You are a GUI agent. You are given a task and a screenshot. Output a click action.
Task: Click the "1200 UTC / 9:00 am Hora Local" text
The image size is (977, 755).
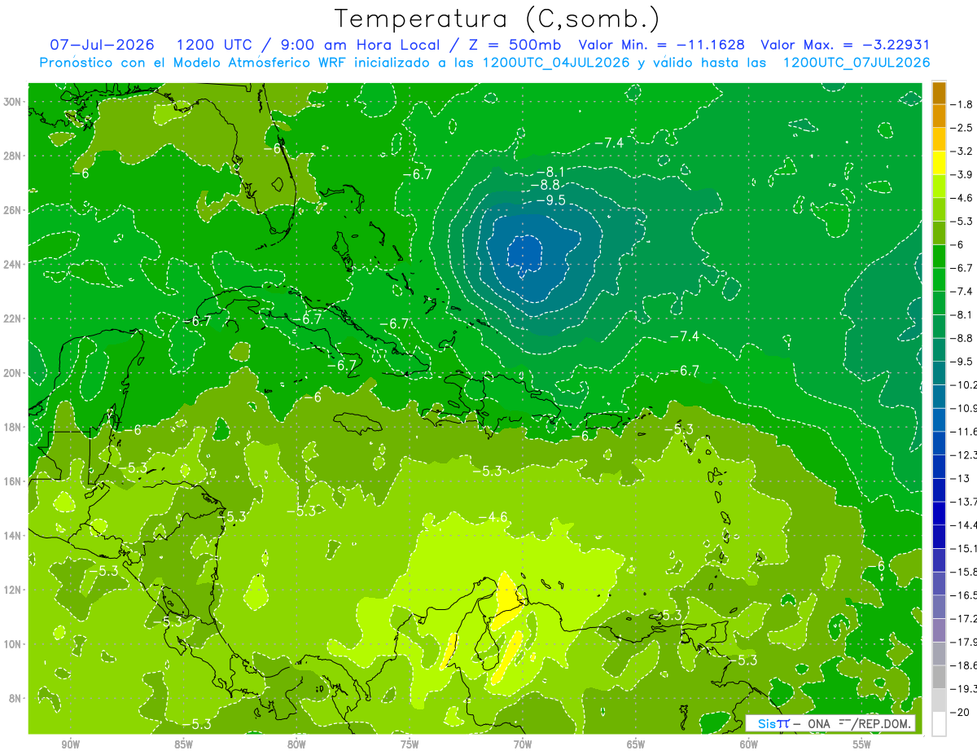click(309, 45)
